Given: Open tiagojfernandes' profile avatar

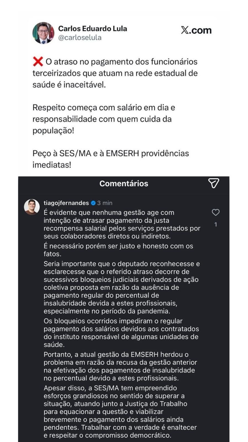Looking at the screenshot, I should pyautogui.click(x=32, y=207).
